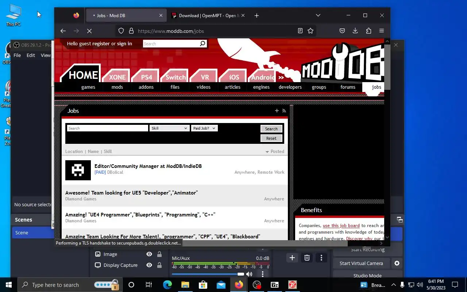Image resolution: width=467 pixels, height=292 pixels.
Task: Open the Mic/Aux mixer options dots
Action: pos(262,274)
